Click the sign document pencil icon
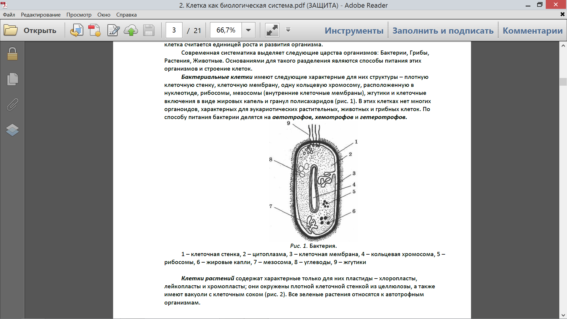567x319 pixels. coord(113,30)
